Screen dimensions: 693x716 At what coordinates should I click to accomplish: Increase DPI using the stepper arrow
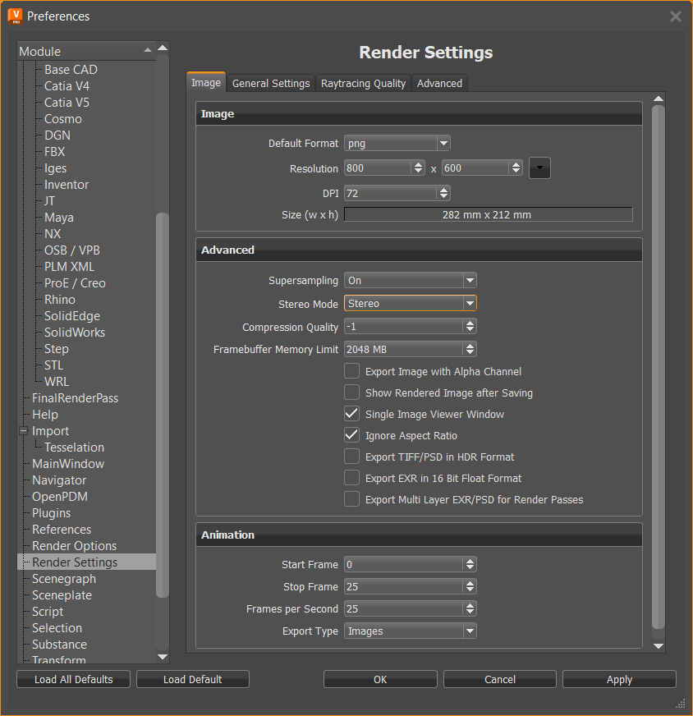pos(442,189)
